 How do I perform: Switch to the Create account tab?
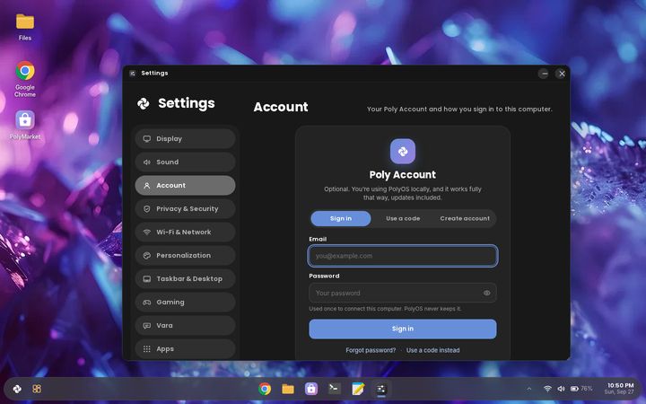click(465, 218)
